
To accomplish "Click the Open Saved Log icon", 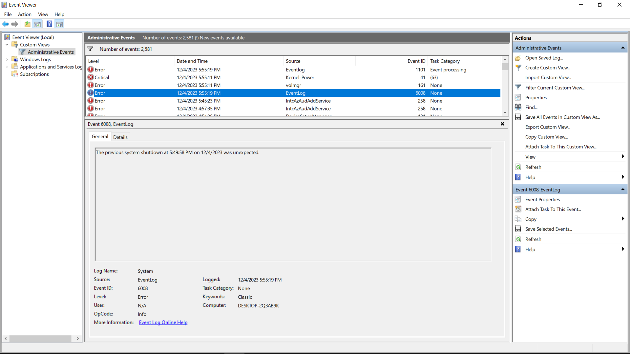I will pos(518,58).
